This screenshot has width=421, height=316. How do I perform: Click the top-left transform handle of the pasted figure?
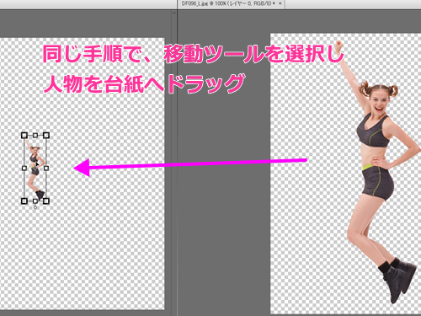click(24, 136)
